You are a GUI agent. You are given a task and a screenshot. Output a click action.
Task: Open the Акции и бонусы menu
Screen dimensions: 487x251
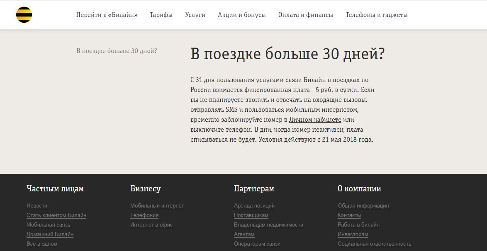(242, 15)
